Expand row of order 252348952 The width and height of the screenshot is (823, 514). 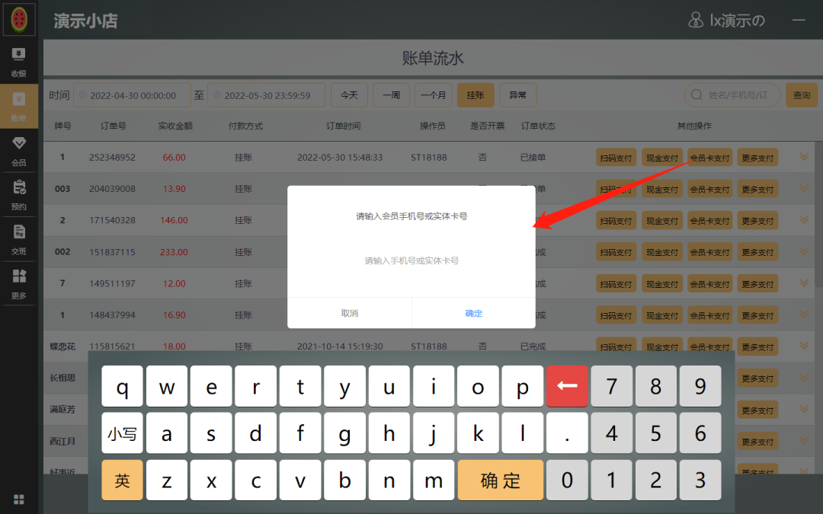(804, 157)
